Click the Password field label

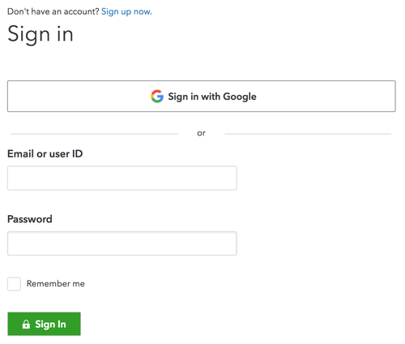tap(30, 219)
